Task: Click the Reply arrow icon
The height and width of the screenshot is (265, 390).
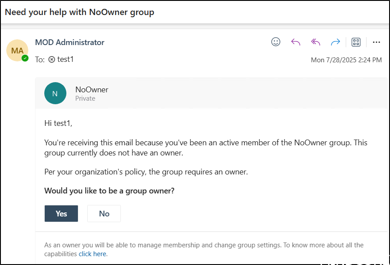Action: tap(296, 42)
